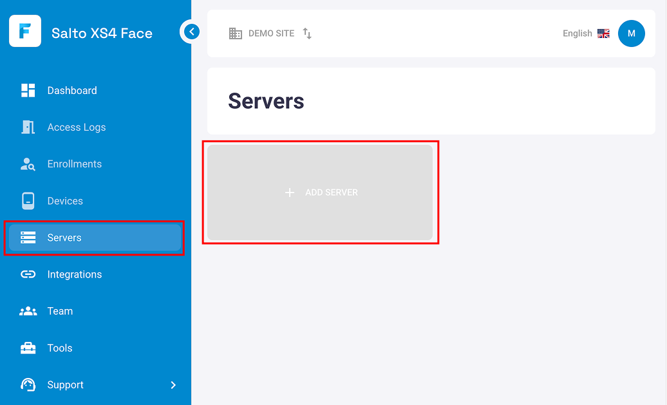Click the Integrations link icon
The image size is (667, 405).
28,274
